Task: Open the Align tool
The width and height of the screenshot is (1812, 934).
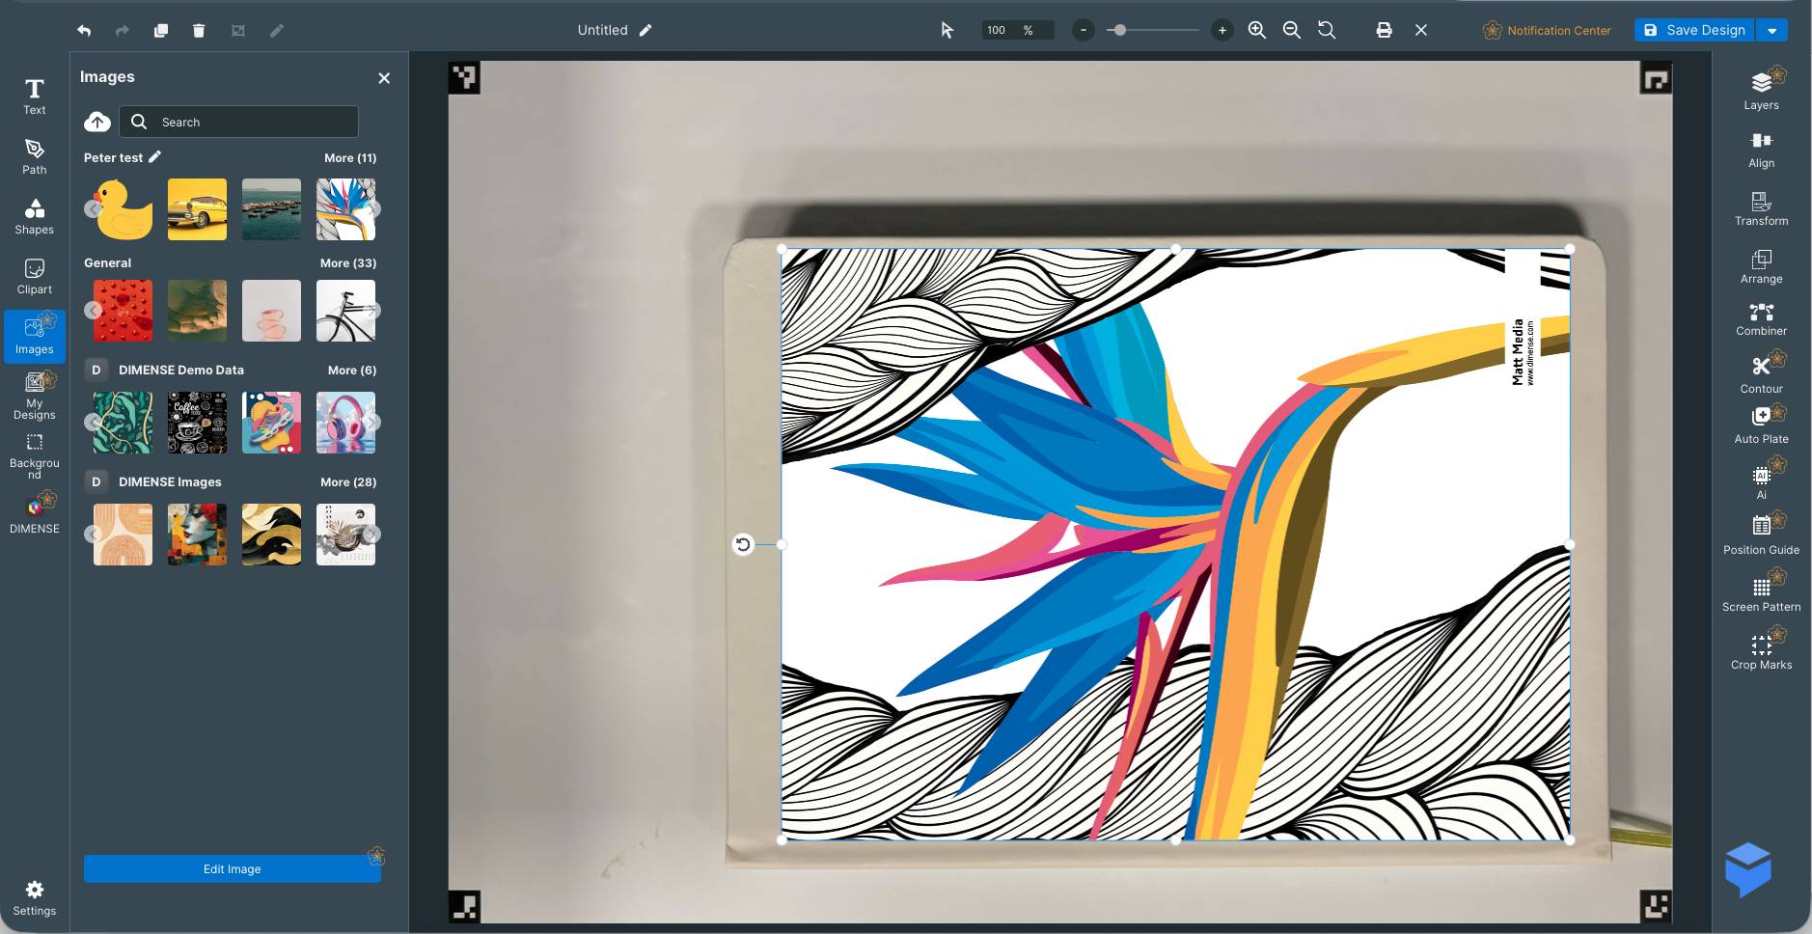Action: (x=1762, y=151)
